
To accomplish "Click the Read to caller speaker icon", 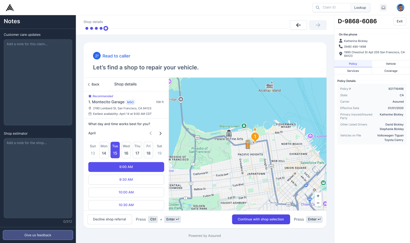I will coord(97,56).
